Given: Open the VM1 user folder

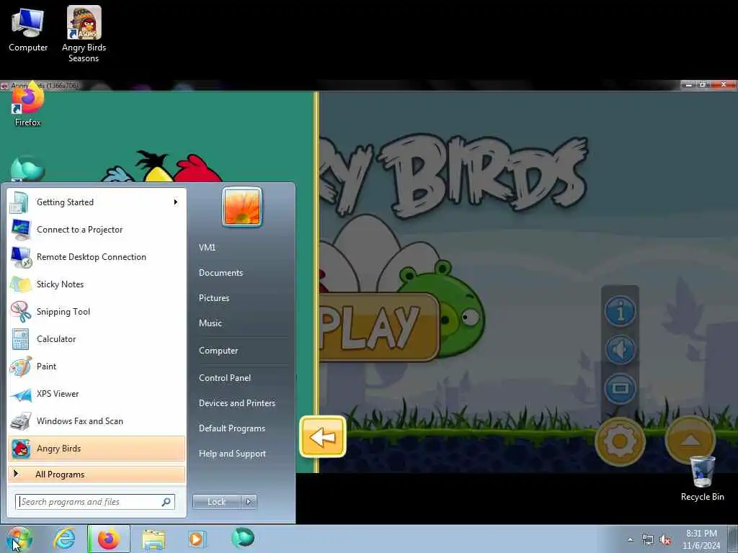Looking at the screenshot, I should pyautogui.click(x=207, y=248).
